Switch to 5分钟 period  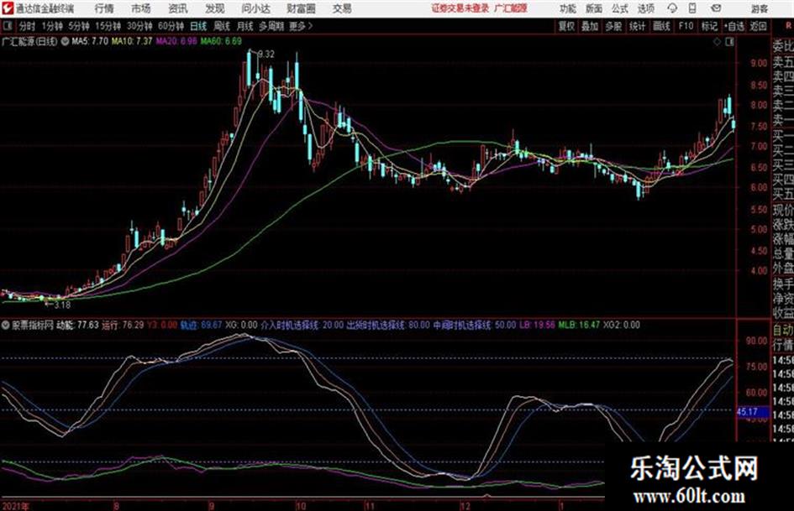click(x=79, y=26)
